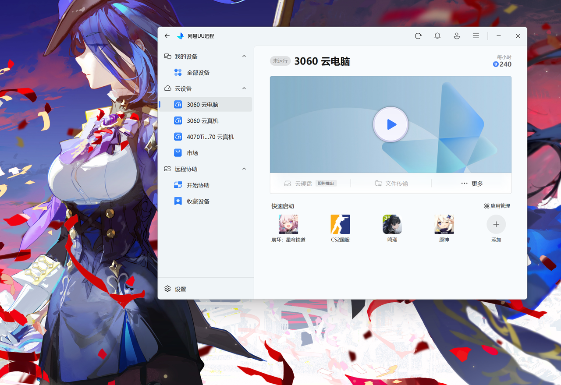Start the cloud PC with play button
The height and width of the screenshot is (385, 561).
[391, 125]
